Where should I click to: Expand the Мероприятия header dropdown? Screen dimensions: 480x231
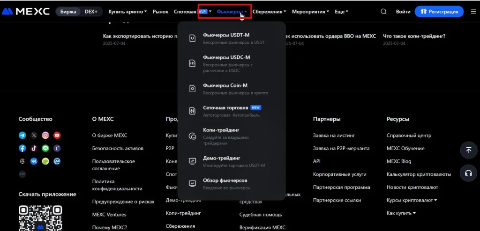310,12
